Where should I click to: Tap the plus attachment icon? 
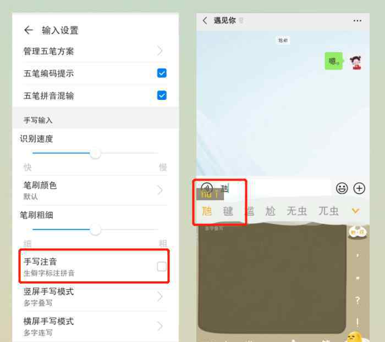click(x=359, y=188)
